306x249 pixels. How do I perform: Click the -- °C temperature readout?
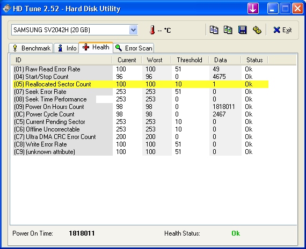(164, 31)
